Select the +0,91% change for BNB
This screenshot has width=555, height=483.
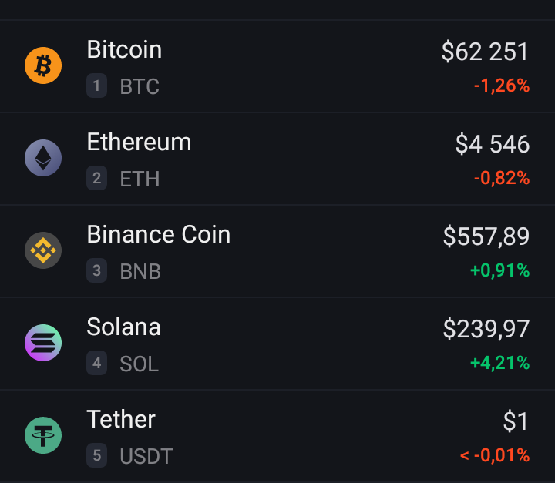pos(499,270)
